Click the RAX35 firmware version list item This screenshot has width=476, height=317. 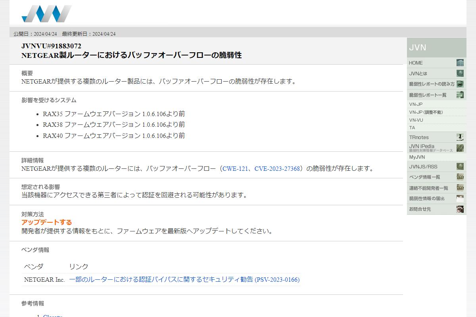click(114, 114)
